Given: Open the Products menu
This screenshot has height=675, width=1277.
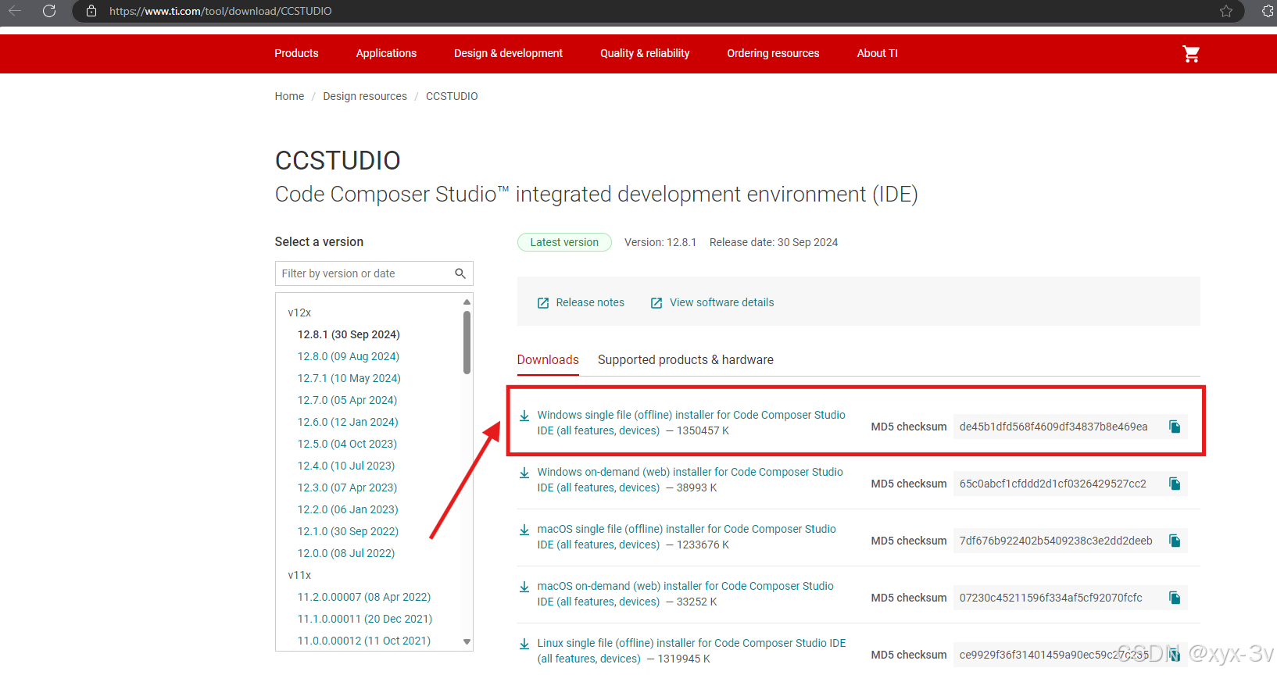Looking at the screenshot, I should (x=296, y=53).
